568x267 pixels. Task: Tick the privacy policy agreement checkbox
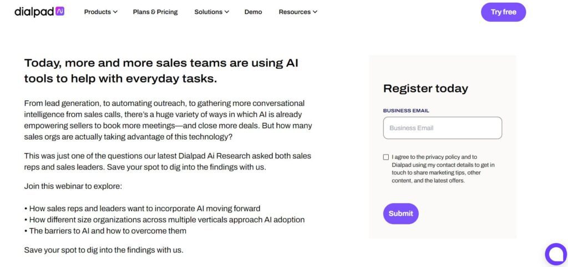tap(386, 157)
